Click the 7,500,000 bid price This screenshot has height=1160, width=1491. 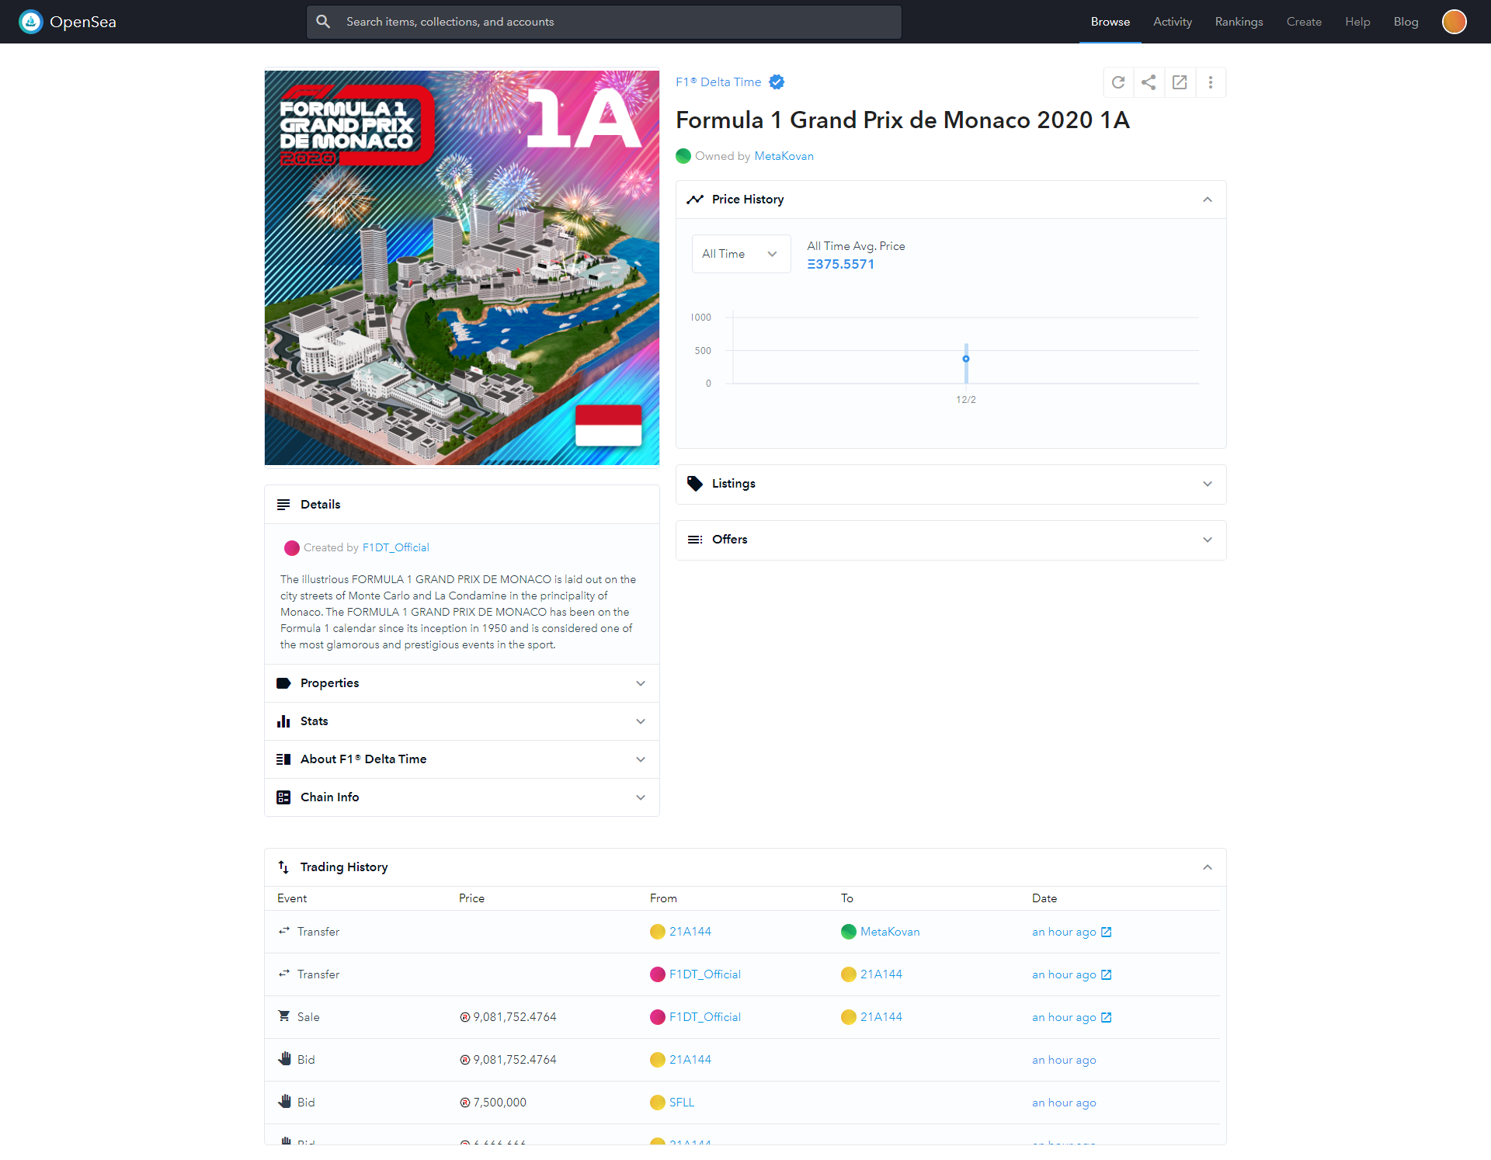pyautogui.click(x=499, y=1103)
